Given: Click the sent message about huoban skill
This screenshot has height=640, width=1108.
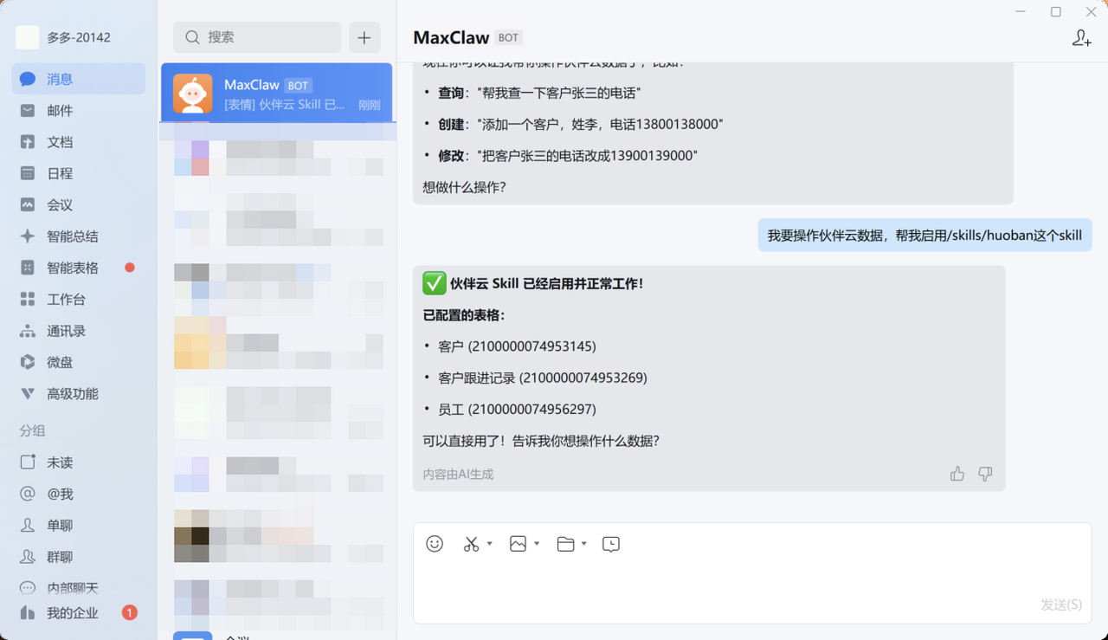Looking at the screenshot, I should (x=924, y=236).
